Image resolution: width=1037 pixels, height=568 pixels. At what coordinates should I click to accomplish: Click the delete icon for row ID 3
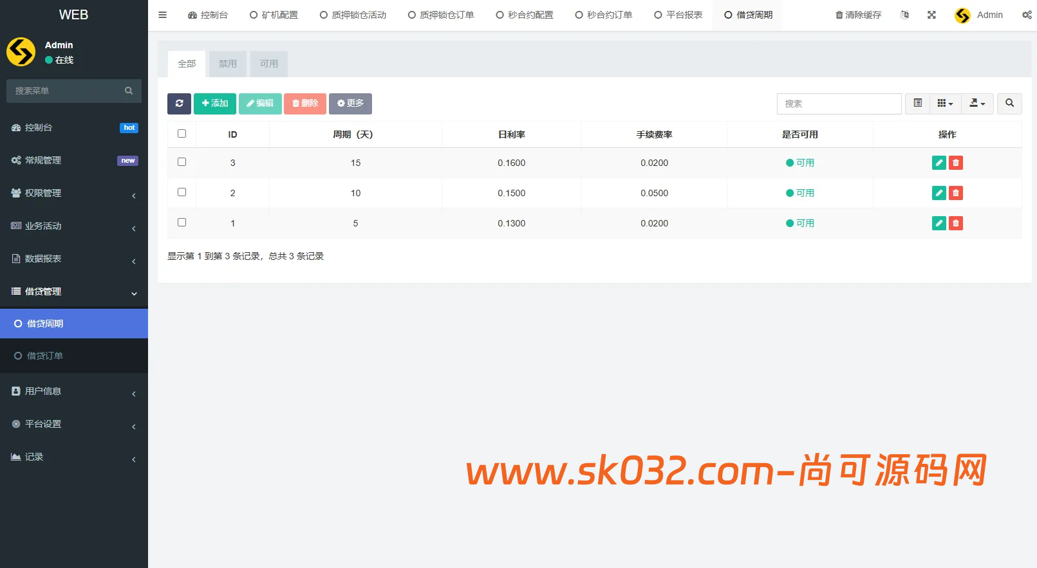(x=956, y=163)
